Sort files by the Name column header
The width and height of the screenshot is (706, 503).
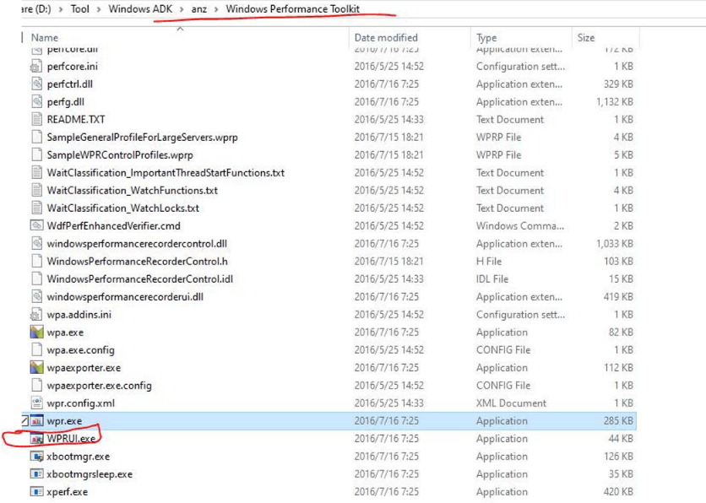[187, 38]
